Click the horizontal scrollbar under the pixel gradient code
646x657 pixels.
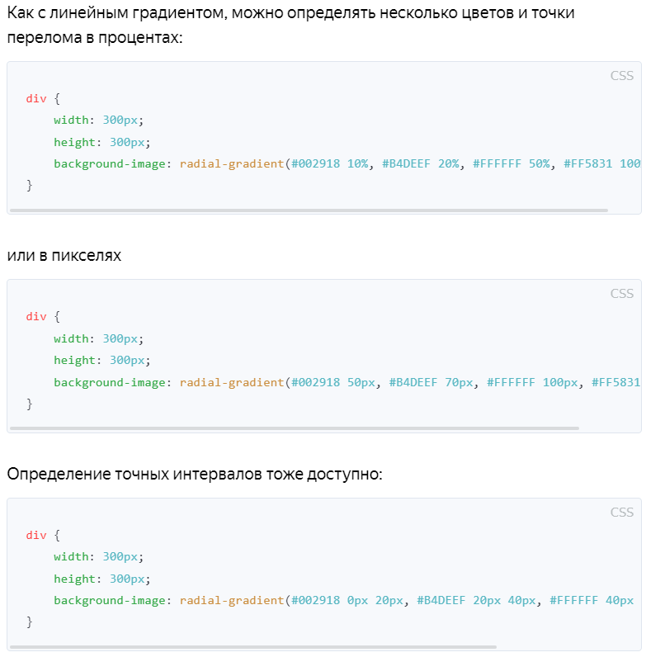click(x=294, y=428)
